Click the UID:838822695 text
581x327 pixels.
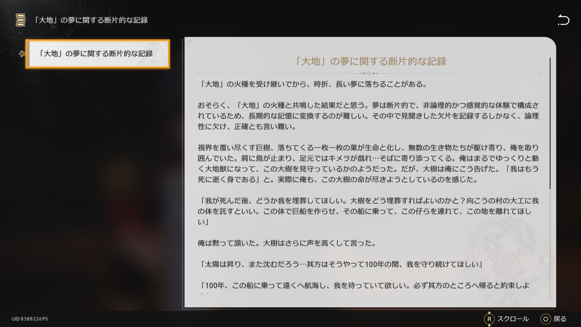point(30,319)
